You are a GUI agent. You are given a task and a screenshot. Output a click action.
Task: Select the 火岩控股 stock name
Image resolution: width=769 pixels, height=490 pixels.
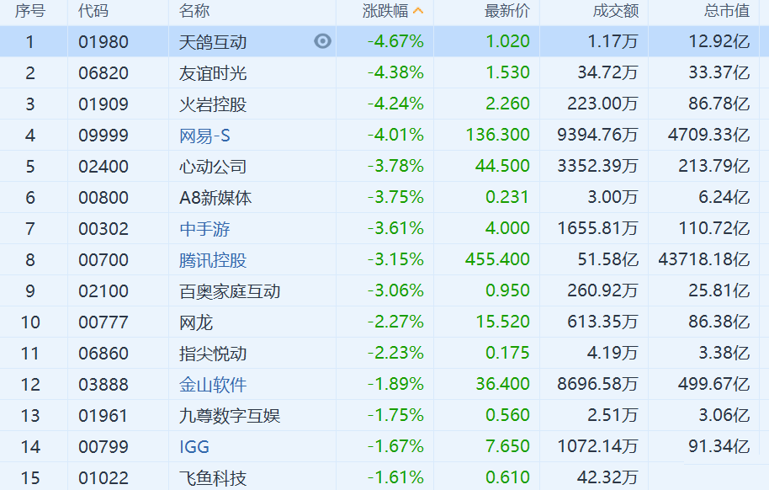point(213,104)
